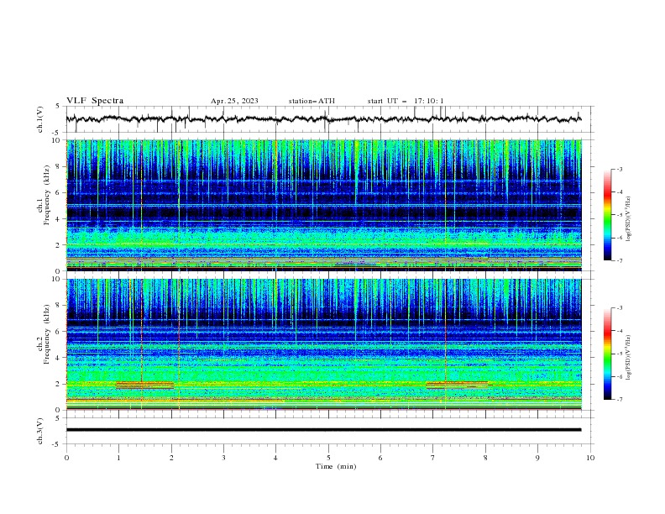
Task: Click the ch.1 spectrogram panel
Action: 324,205
